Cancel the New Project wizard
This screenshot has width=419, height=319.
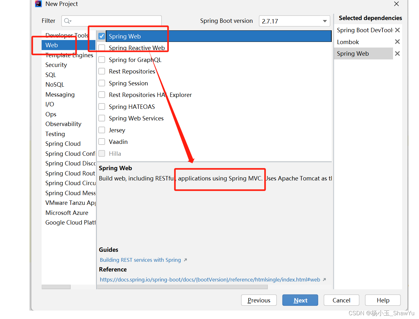[x=341, y=300]
